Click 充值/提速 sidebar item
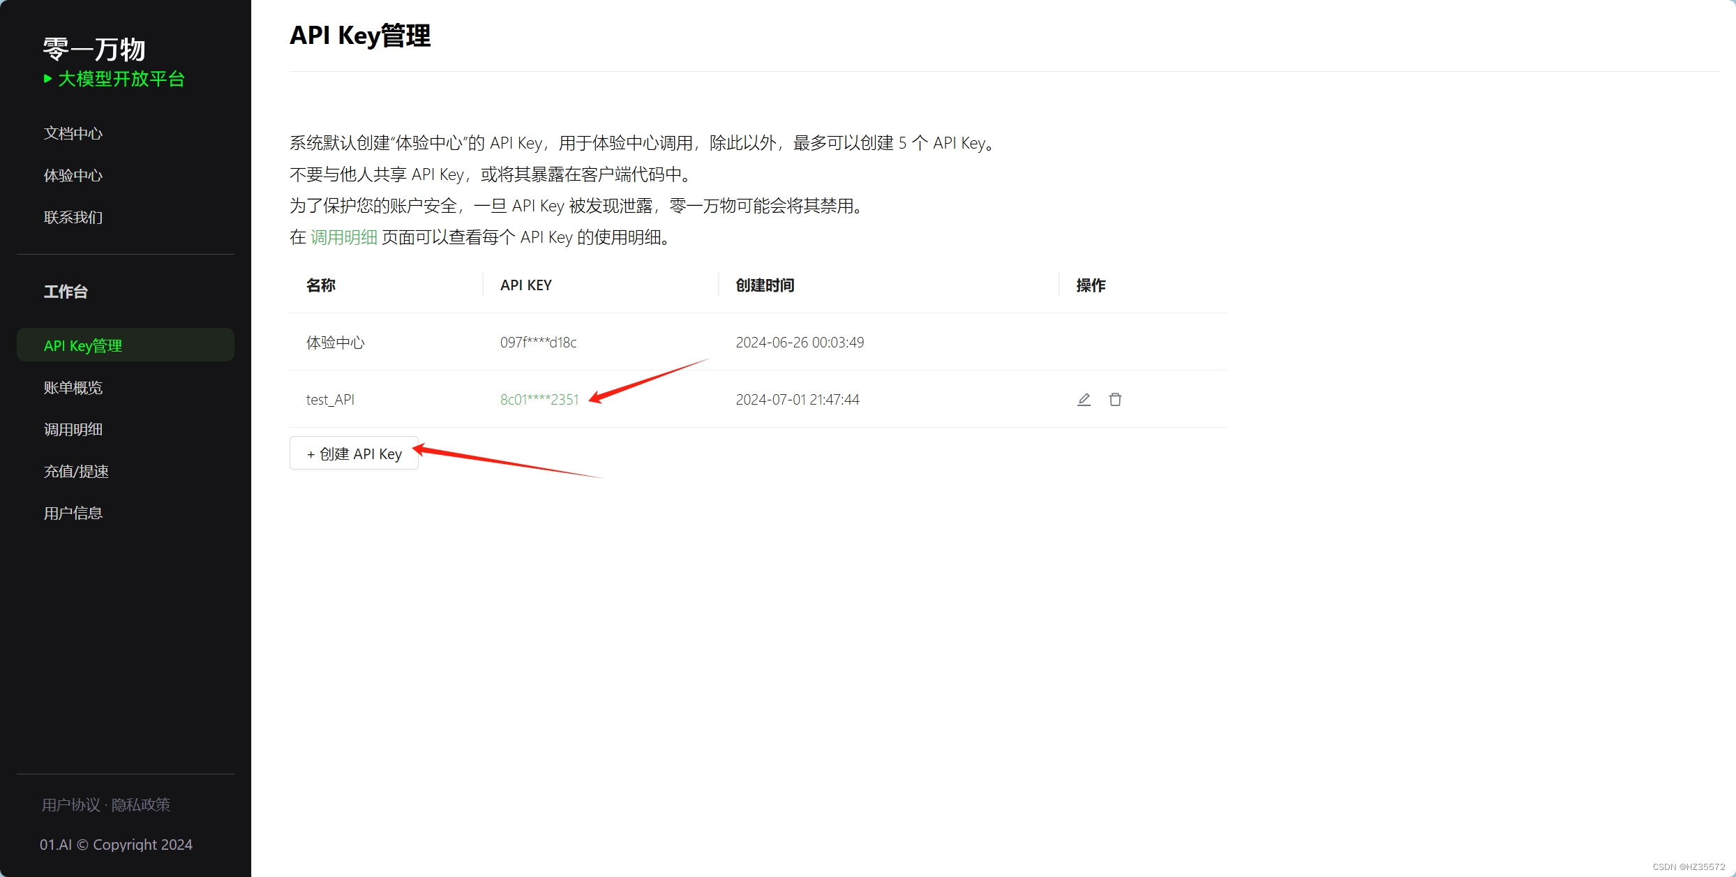 tap(78, 471)
